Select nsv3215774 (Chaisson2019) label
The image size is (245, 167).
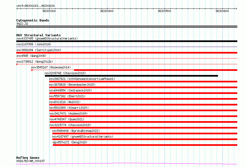70,125
